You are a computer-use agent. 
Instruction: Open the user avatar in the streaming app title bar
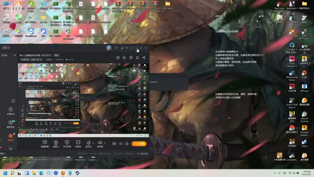coord(109,48)
